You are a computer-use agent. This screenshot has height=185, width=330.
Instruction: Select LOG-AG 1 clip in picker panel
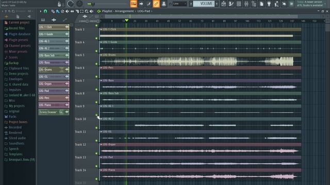pyautogui.click(x=54, y=41)
